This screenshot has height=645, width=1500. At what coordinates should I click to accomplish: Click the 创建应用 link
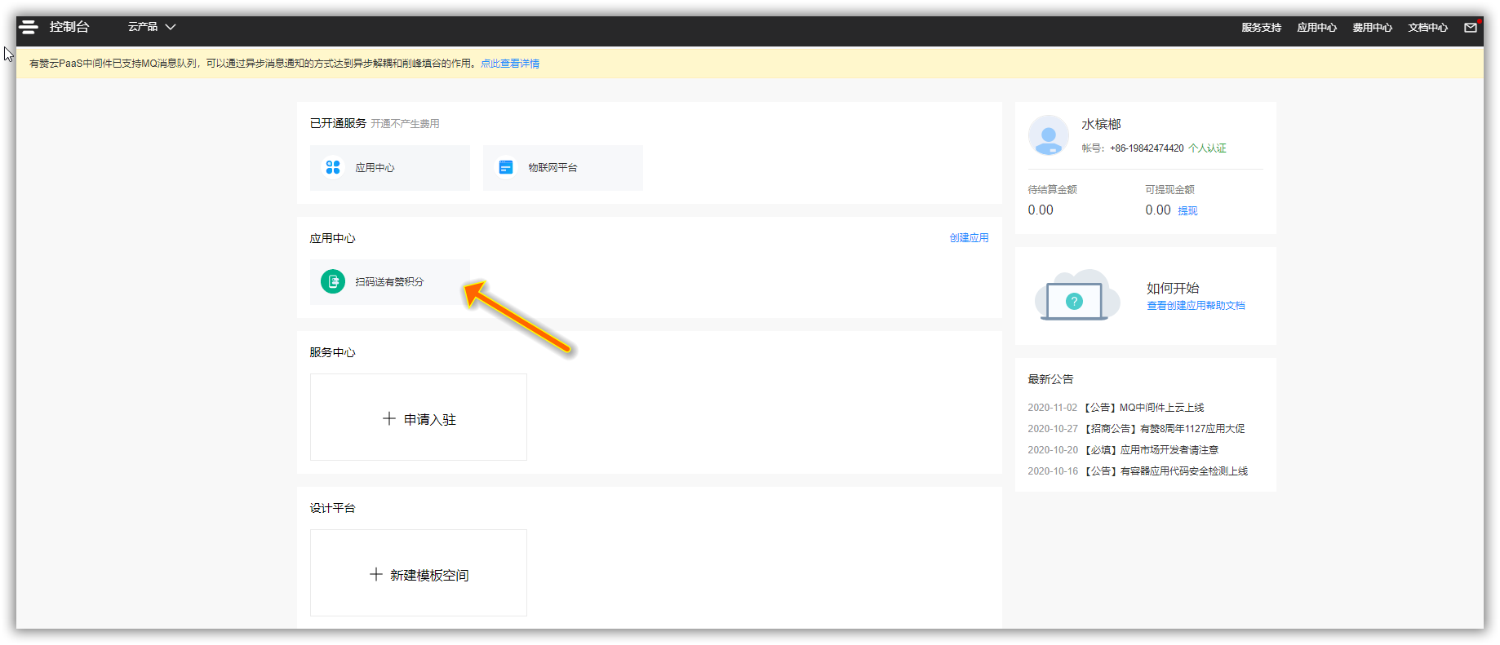pyautogui.click(x=969, y=238)
